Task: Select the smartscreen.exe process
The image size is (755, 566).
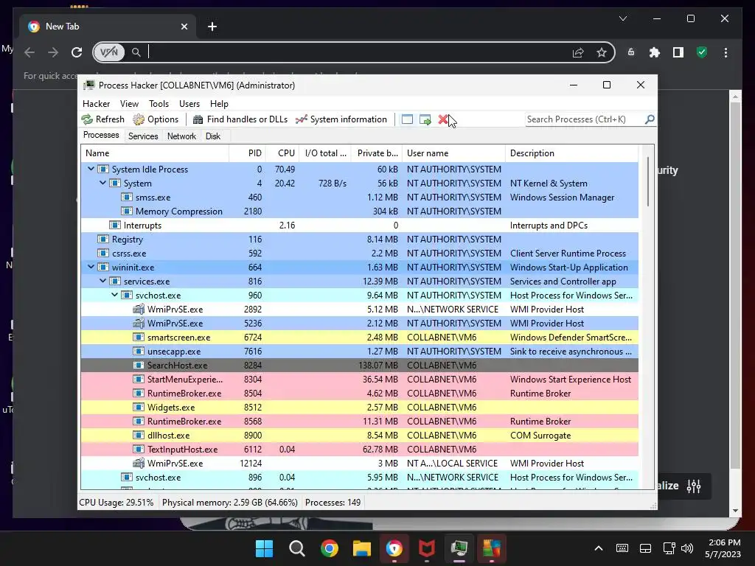Action: coord(360,338)
